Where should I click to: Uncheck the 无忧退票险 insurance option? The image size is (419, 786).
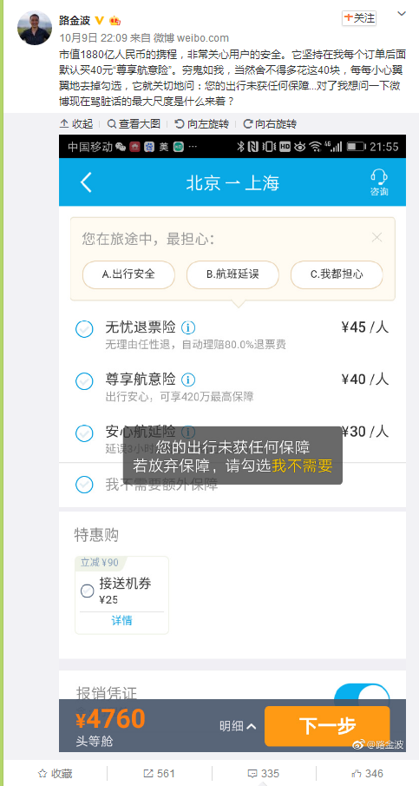click(x=84, y=329)
